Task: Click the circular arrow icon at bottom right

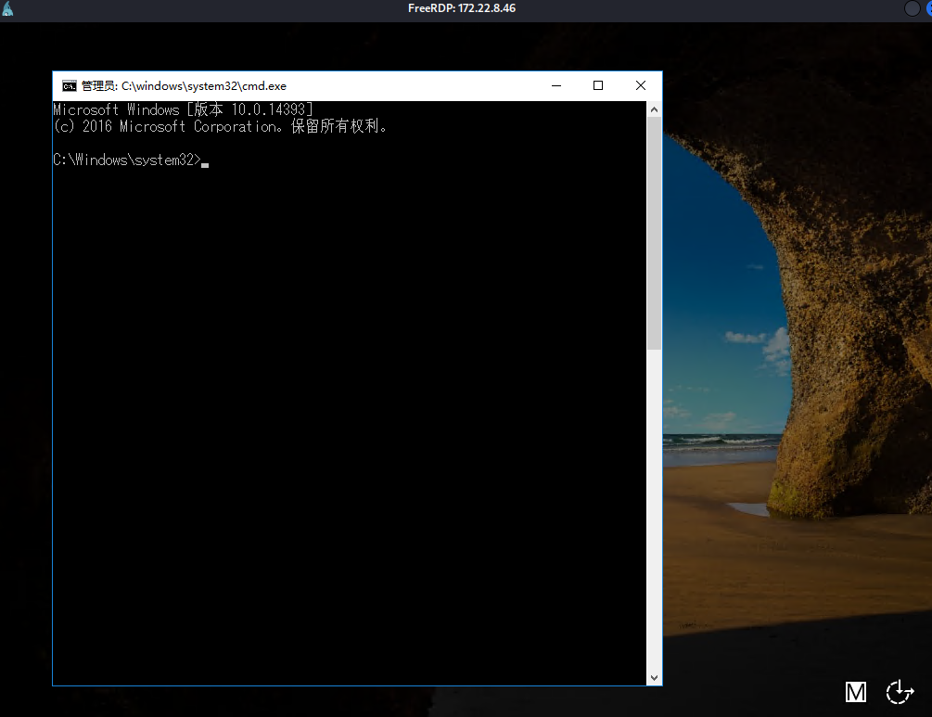Action: point(900,692)
